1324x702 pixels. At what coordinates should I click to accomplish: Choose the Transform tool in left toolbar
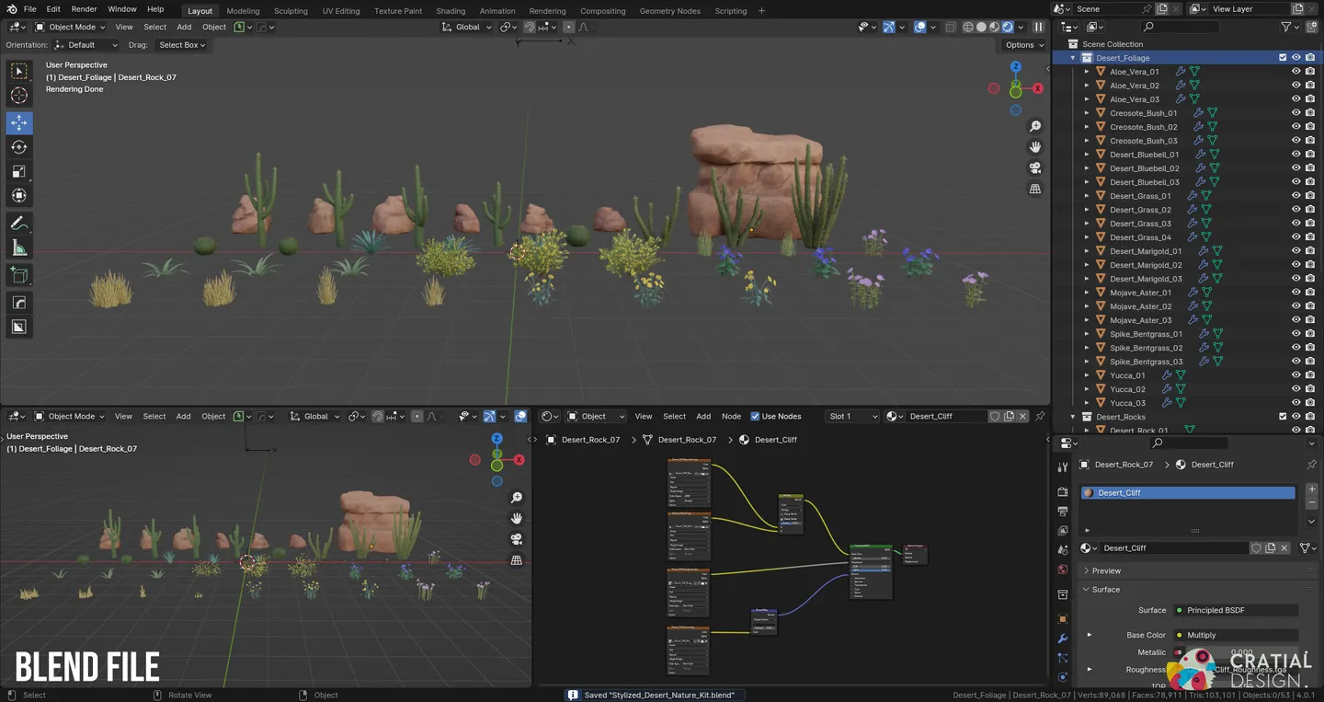(18, 195)
